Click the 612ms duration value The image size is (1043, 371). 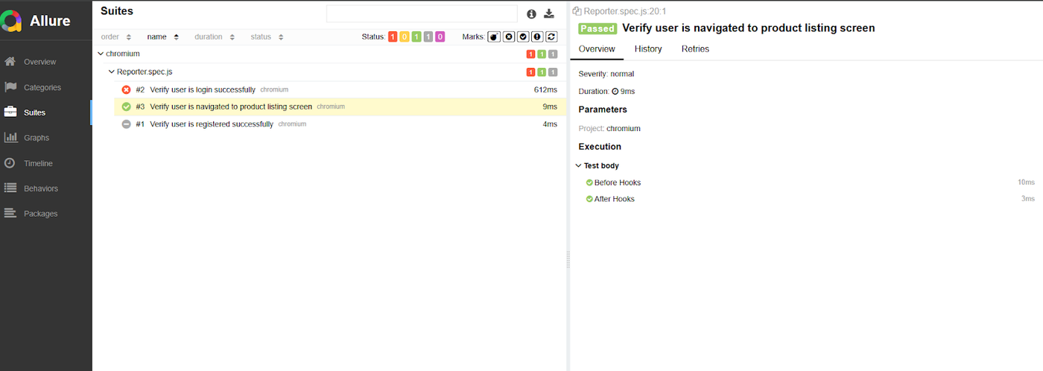[545, 89]
